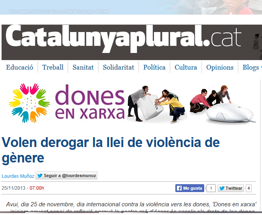
Task: Click the tweet count bubble showing 4
Action: coord(249,188)
